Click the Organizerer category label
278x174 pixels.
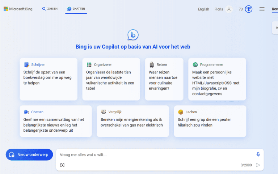click(x=103, y=65)
